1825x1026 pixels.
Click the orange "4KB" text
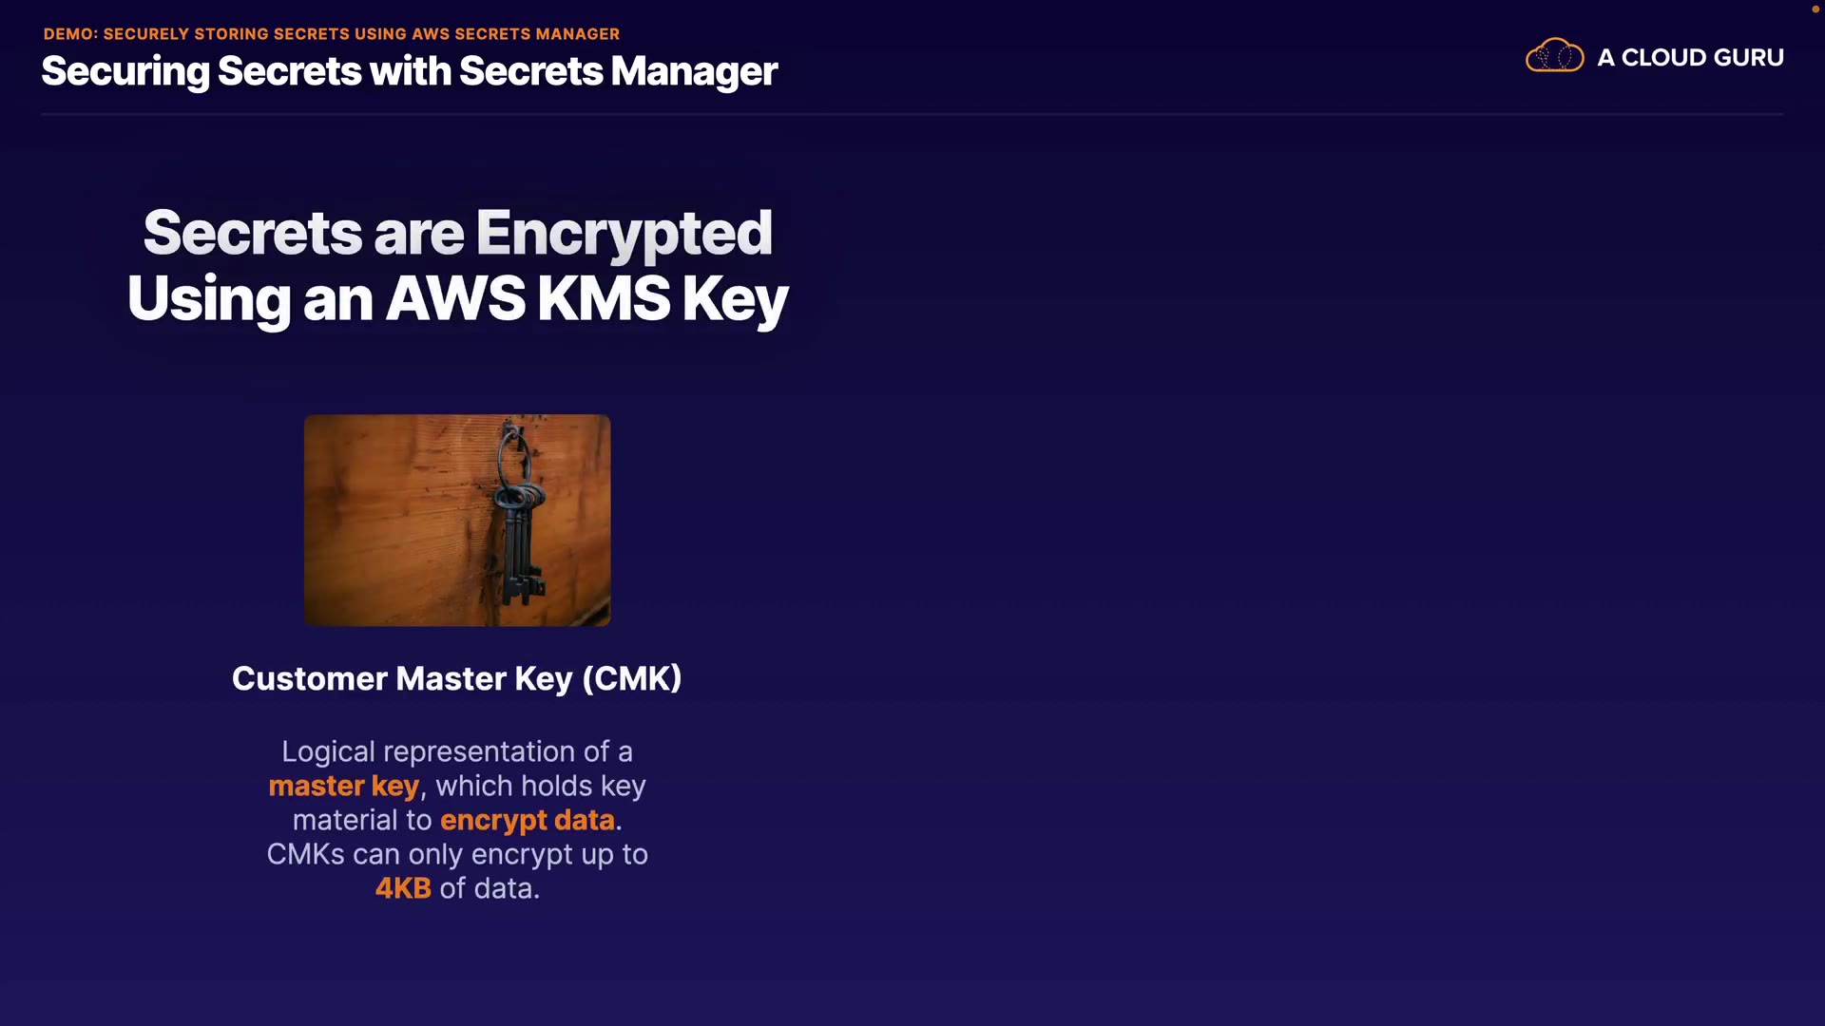click(403, 888)
